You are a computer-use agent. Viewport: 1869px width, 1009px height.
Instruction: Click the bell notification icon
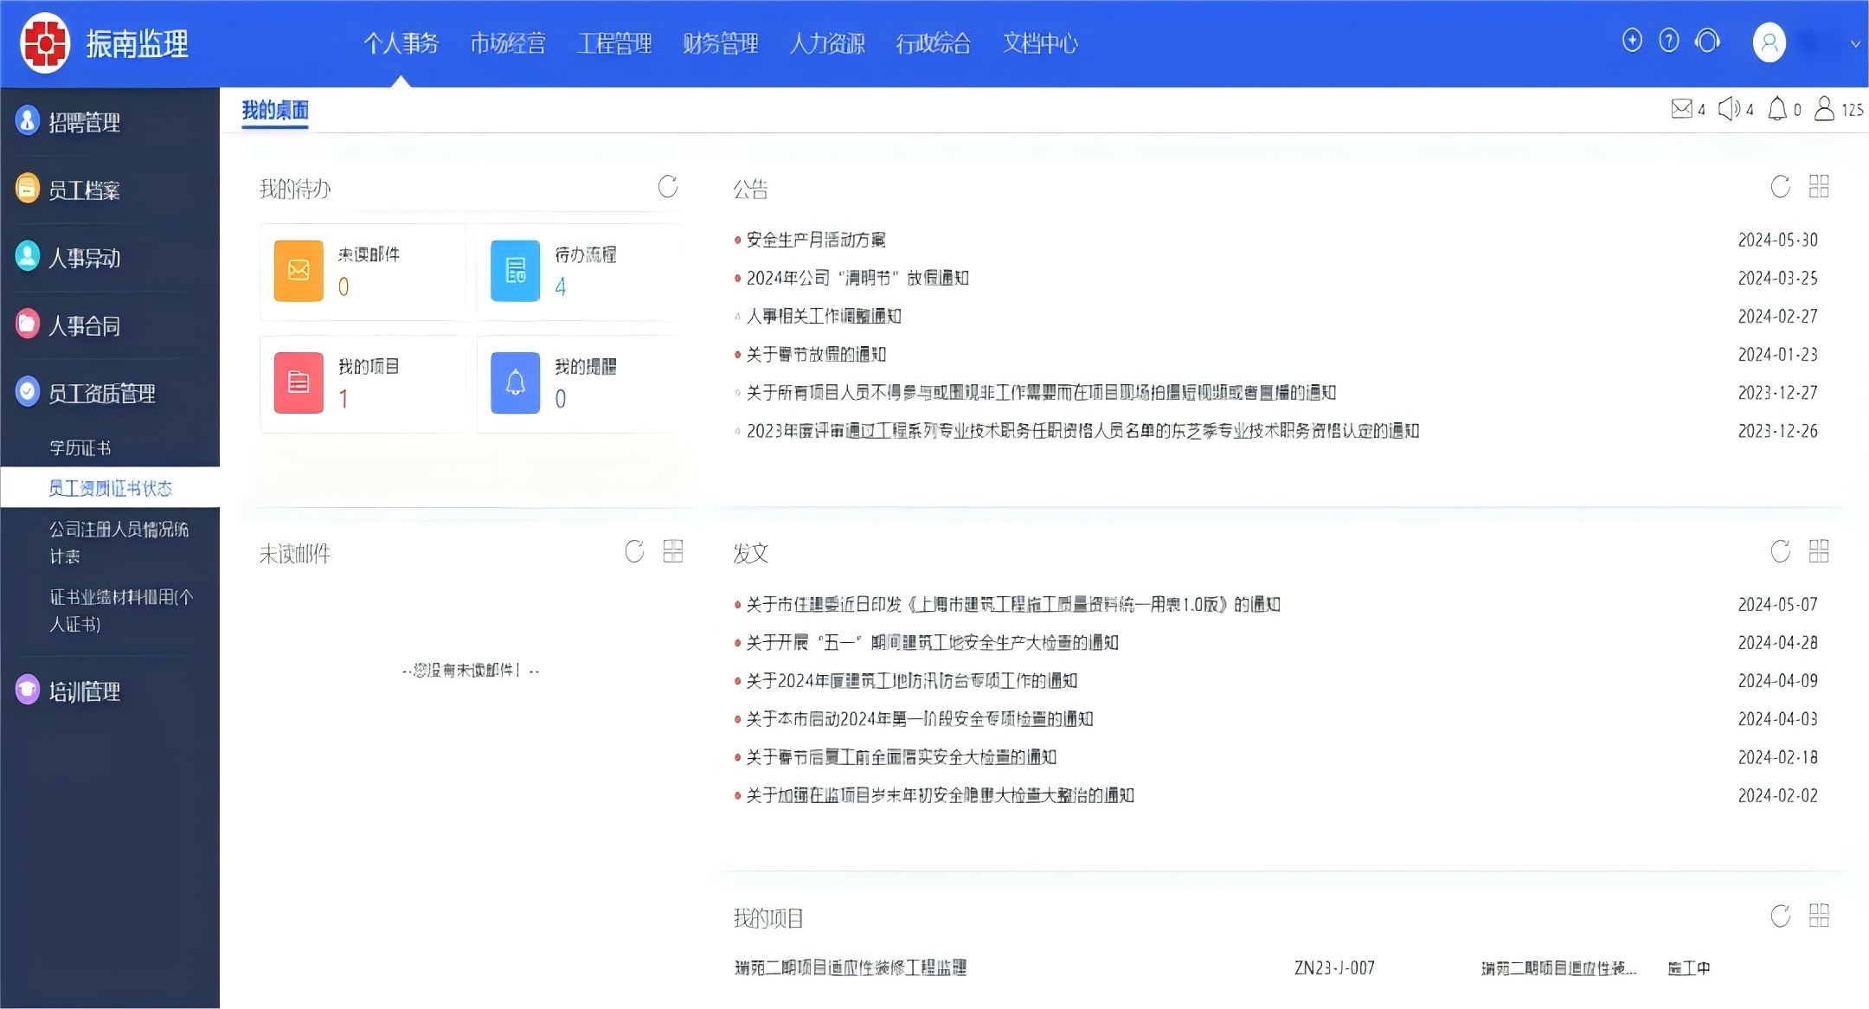1777,109
